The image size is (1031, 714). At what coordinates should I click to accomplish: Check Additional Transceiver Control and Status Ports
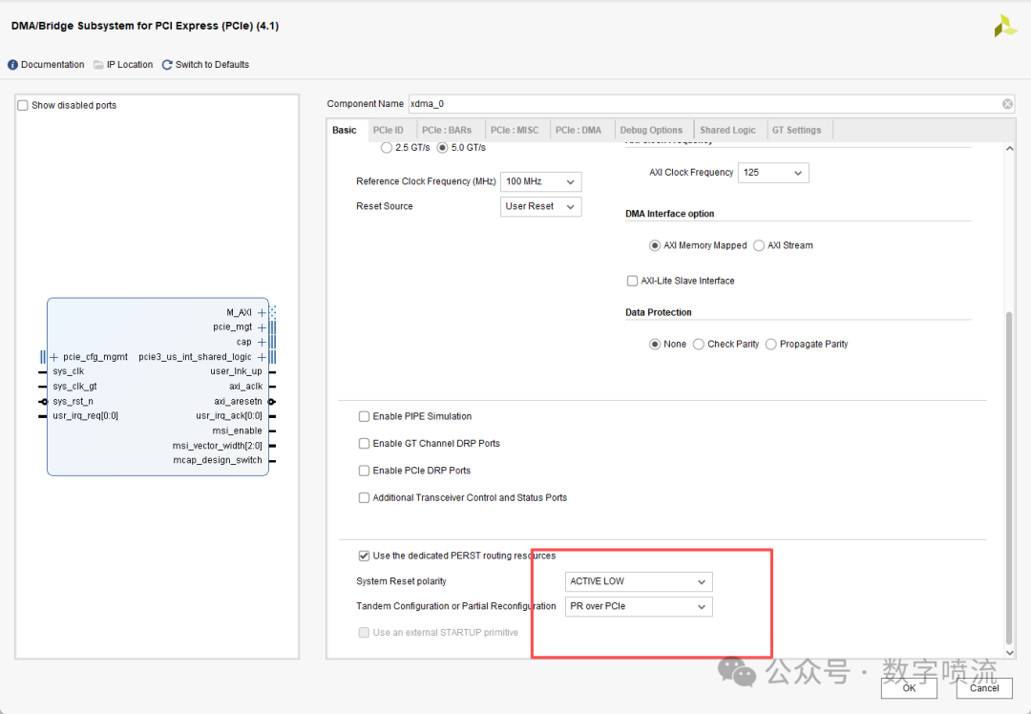click(x=364, y=497)
